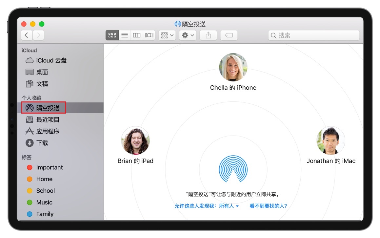Click the Share toolbar button
Image resolution: width=380 pixels, height=238 pixels.
pos(209,35)
